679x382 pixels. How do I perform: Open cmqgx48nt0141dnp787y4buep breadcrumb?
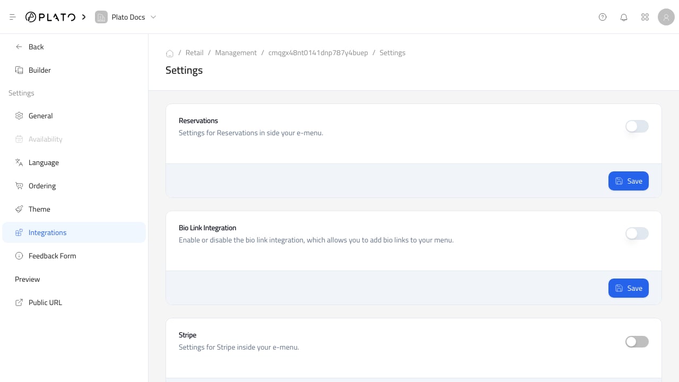click(318, 53)
